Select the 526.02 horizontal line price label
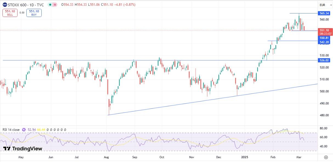The height and width of the screenshot is (162, 333). [324, 60]
